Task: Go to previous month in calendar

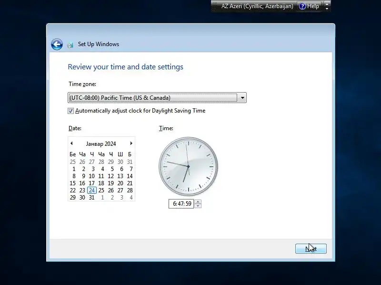Action: 71,143
